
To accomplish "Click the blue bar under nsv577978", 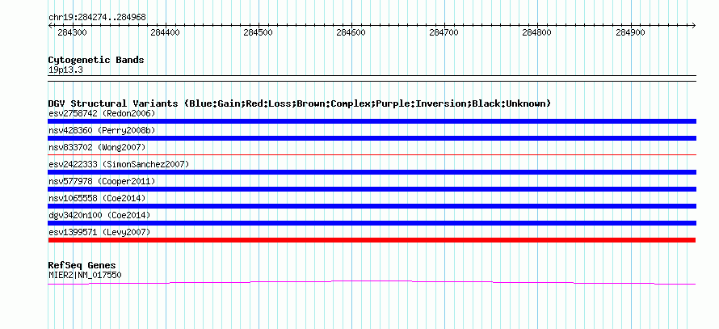I will [x=372, y=189].
